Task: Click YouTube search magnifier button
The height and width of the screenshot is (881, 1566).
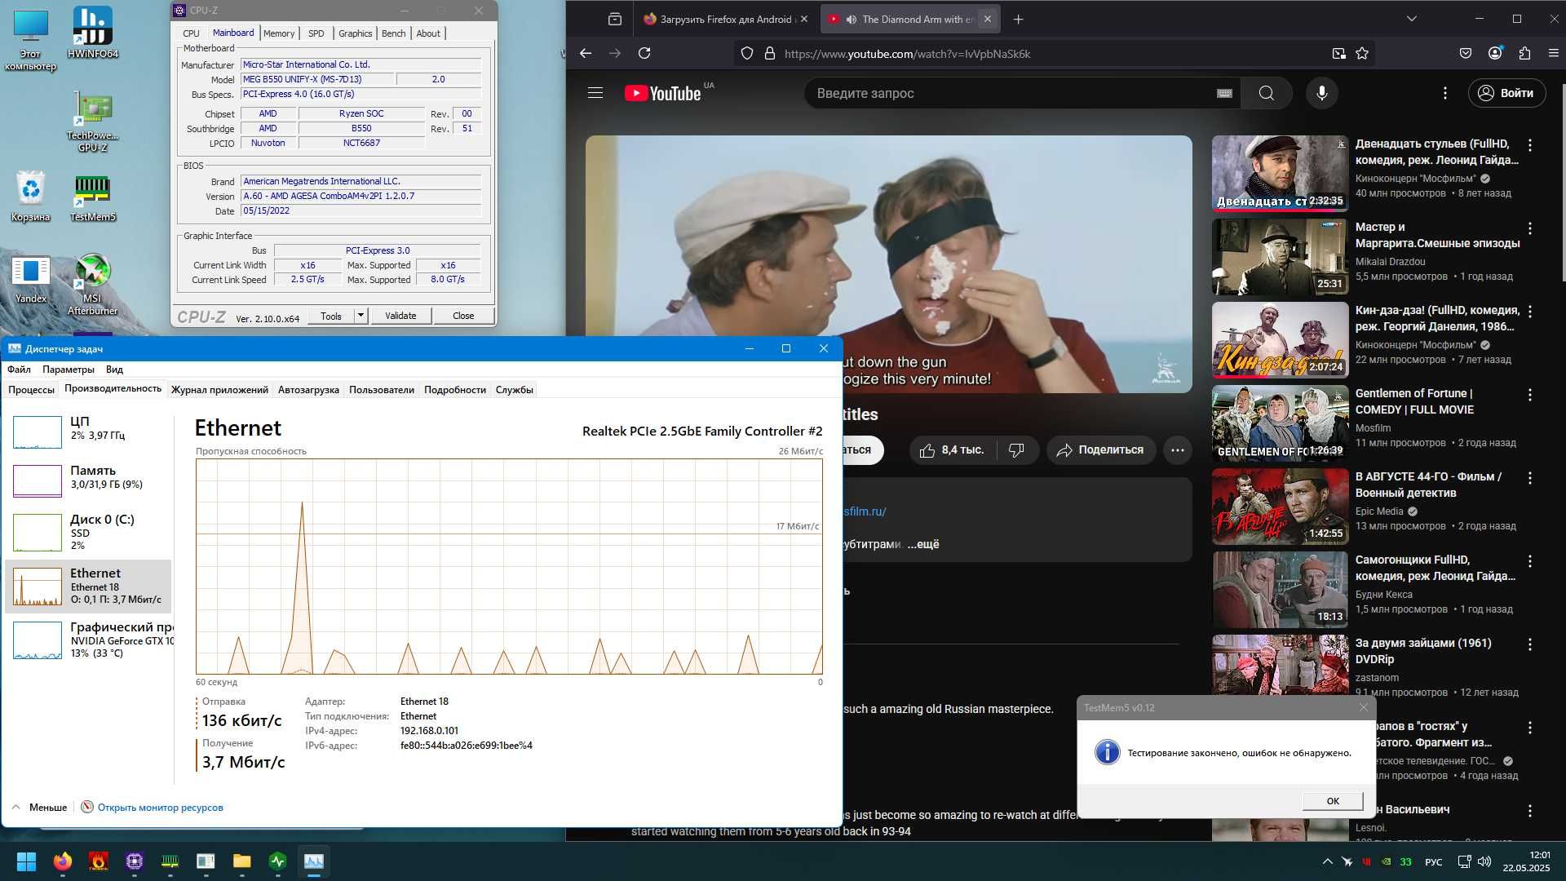Action: pyautogui.click(x=1267, y=93)
